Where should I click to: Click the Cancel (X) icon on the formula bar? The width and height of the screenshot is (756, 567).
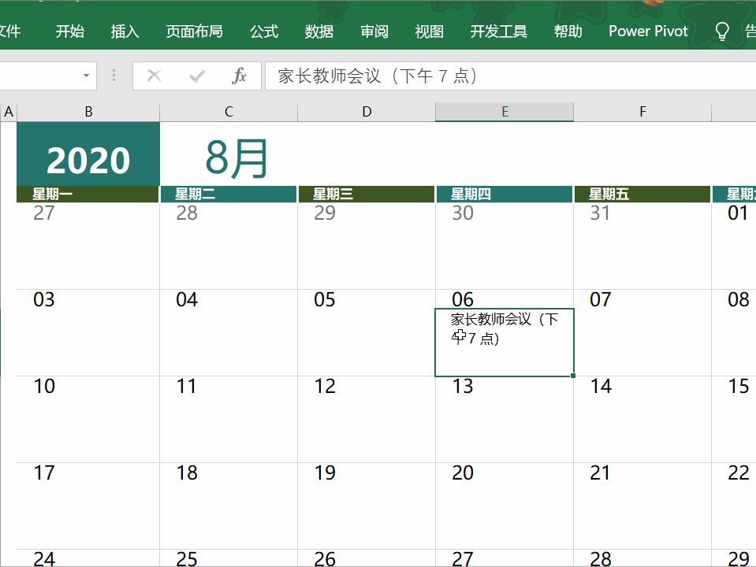tap(154, 76)
